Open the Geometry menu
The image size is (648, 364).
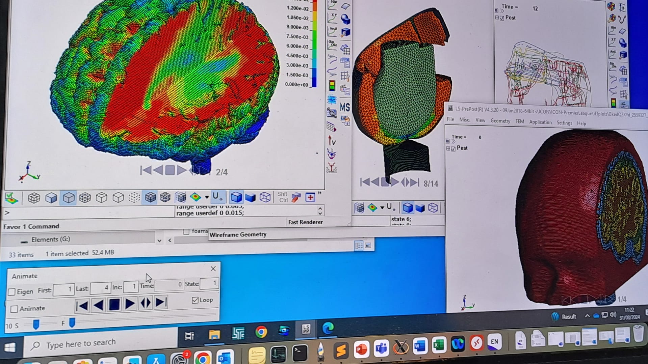500,121
